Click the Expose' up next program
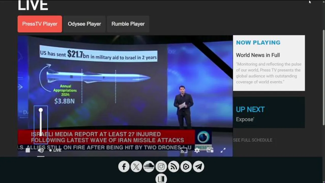The height and width of the screenshot is (183, 325). (245, 119)
